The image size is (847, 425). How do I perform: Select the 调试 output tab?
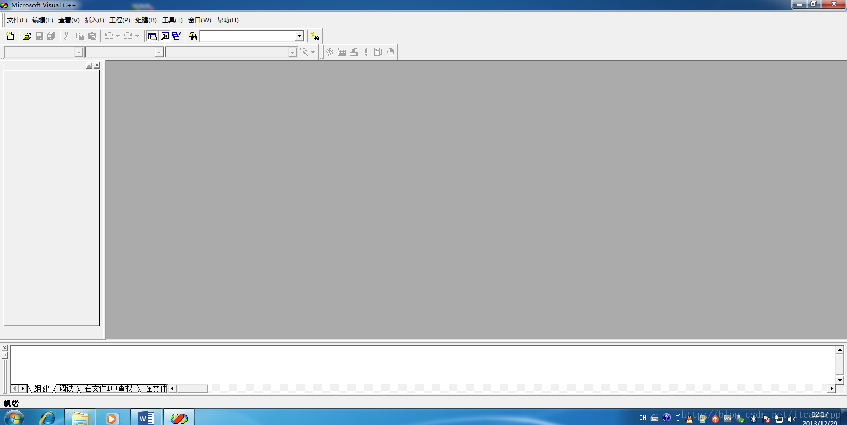coord(66,388)
